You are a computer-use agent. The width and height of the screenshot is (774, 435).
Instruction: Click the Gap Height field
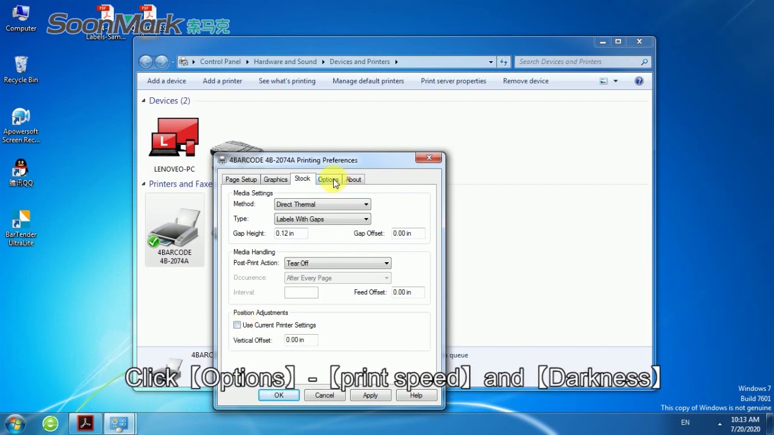click(291, 233)
